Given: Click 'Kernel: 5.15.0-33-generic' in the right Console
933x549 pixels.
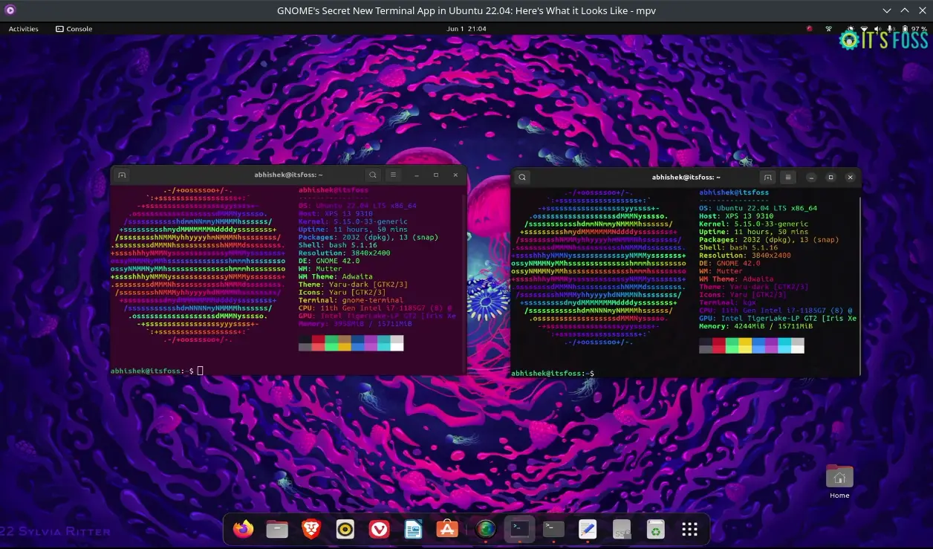Looking at the screenshot, I should click(x=753, y=224).
